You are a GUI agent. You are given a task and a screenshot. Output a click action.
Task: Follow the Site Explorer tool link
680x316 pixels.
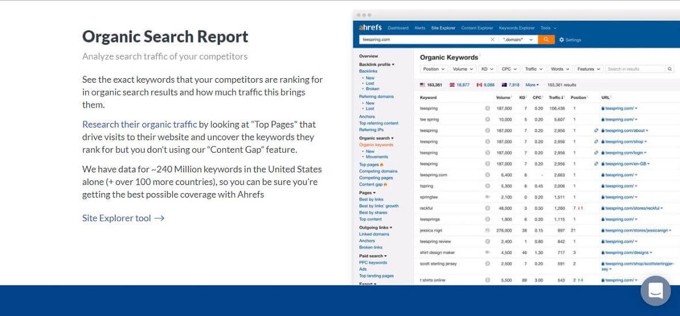pyautogui.click(x=123, y=218)
